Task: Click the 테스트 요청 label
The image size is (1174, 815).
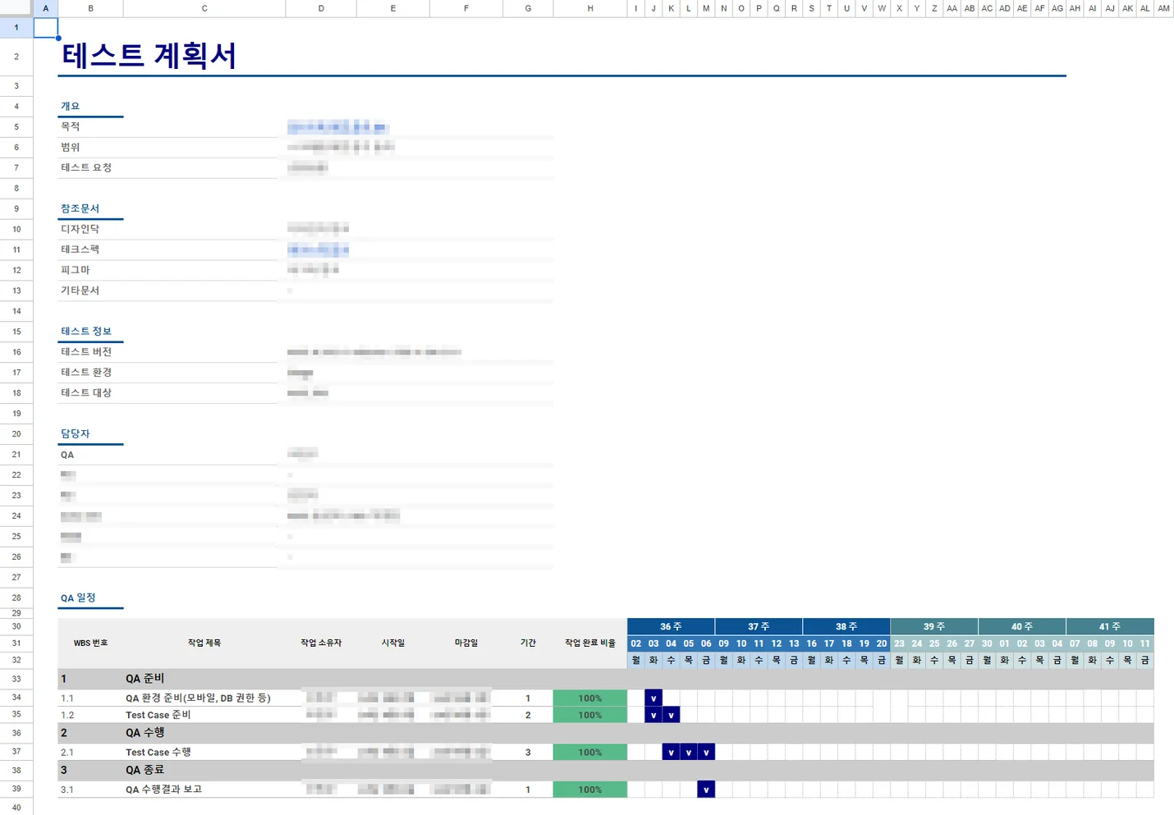Action: point(86,167)
